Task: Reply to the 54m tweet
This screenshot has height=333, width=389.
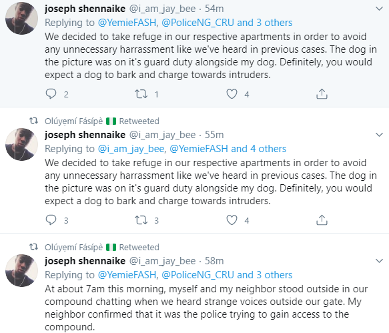Action: [51, 94]
